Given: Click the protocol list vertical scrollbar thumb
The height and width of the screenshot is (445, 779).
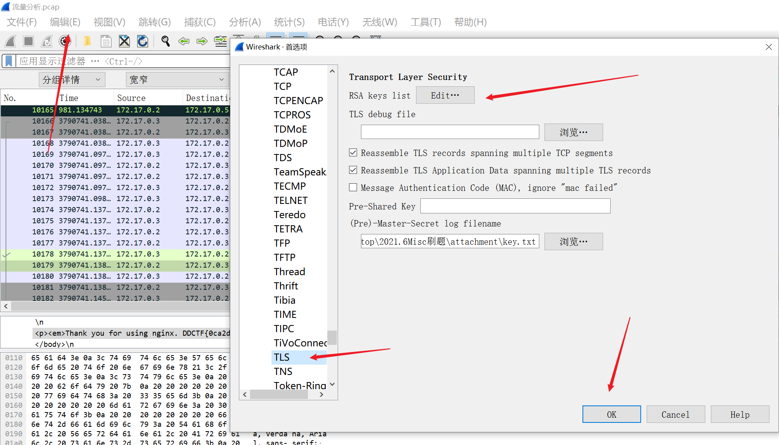Looking at the screenshot, I should tap(332, 338).
